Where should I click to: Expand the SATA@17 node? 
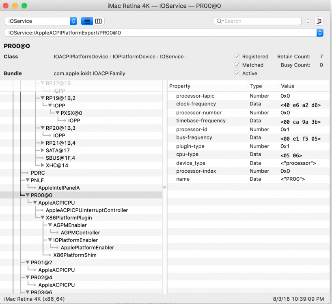(43, 150)
